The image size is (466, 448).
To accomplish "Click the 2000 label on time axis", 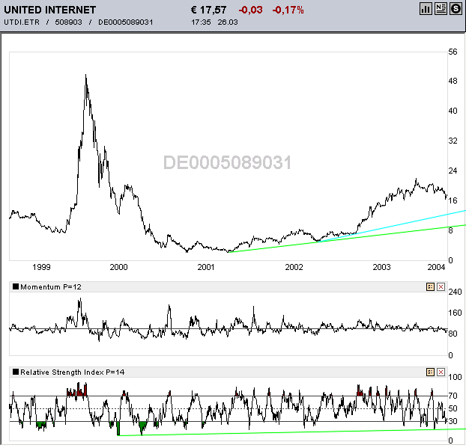I will pos(118,267).
